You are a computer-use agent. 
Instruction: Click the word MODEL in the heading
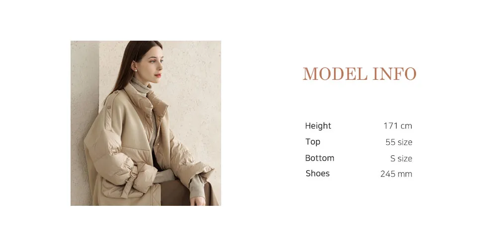(x=335, y=74)
